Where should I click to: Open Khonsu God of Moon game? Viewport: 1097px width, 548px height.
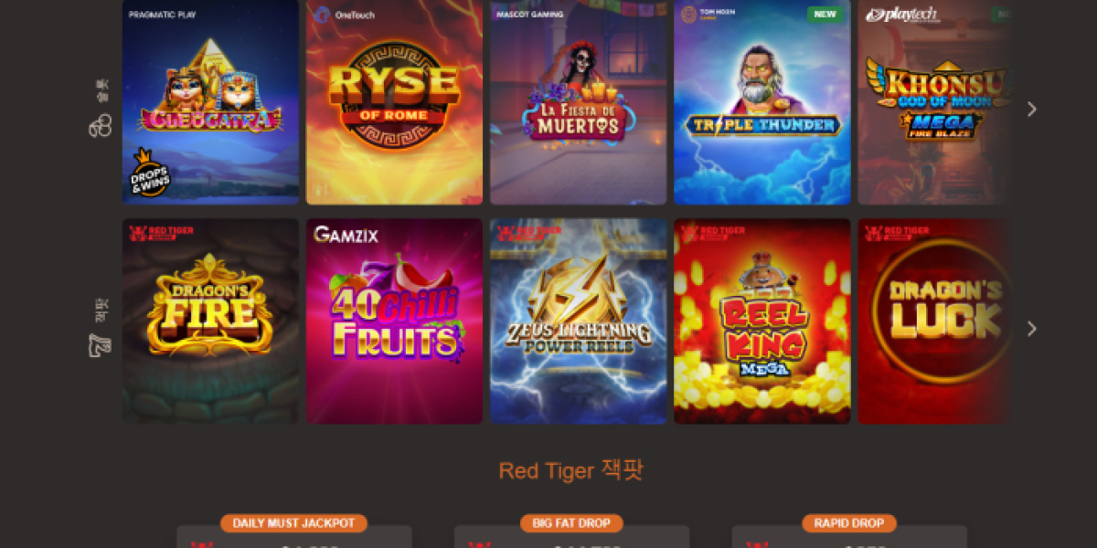tap(934, 102)
